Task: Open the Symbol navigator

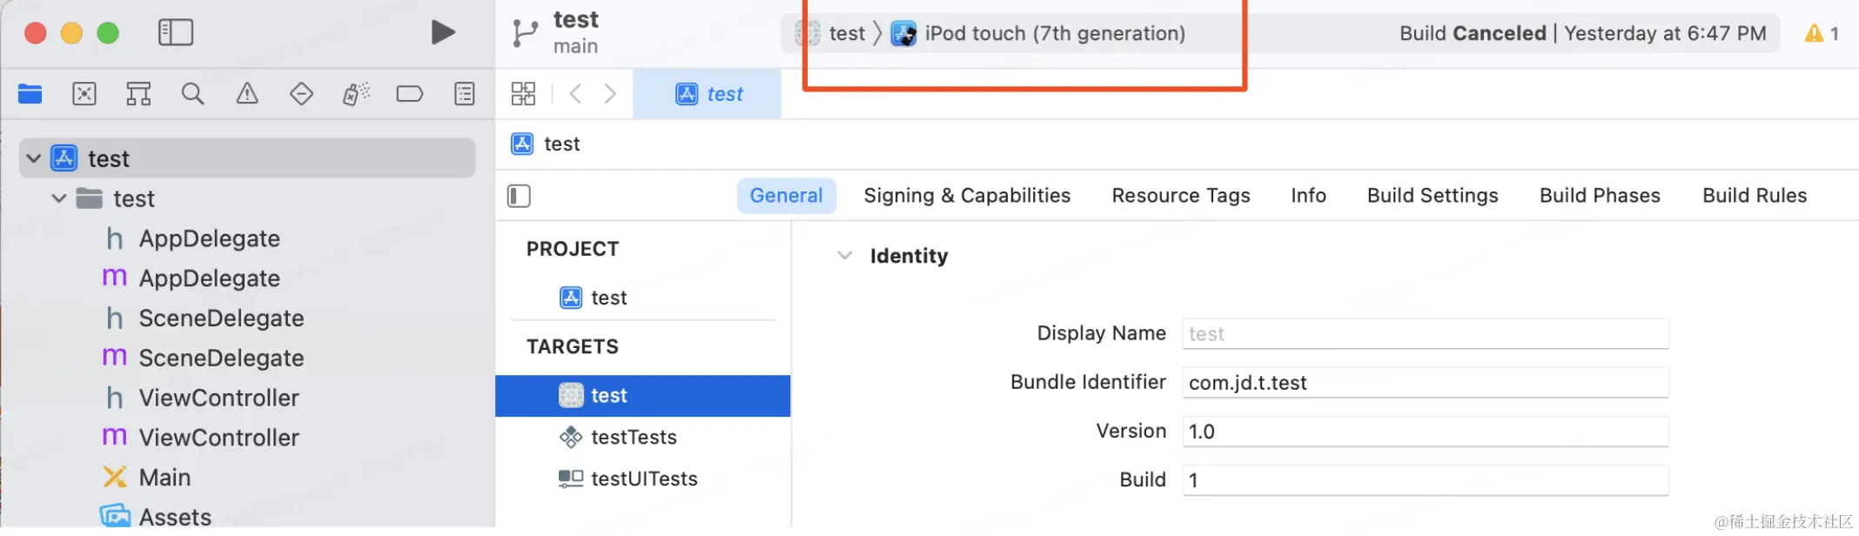Action: click(138, 94)
